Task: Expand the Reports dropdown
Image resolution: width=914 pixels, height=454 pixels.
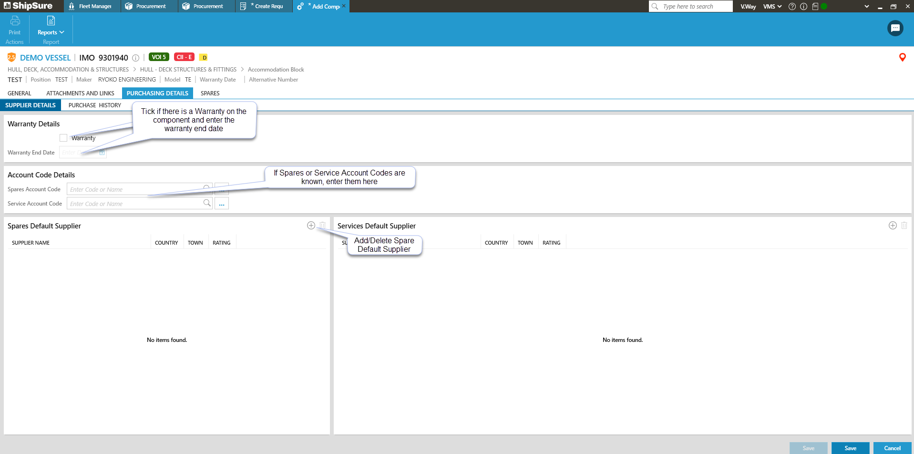Action: [51, 32]
